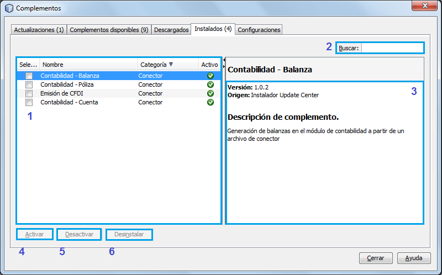The width and height of the screenshot is (442, 275).
Task: Collapse the details panel with the splitter arrow
Action: 224,66
